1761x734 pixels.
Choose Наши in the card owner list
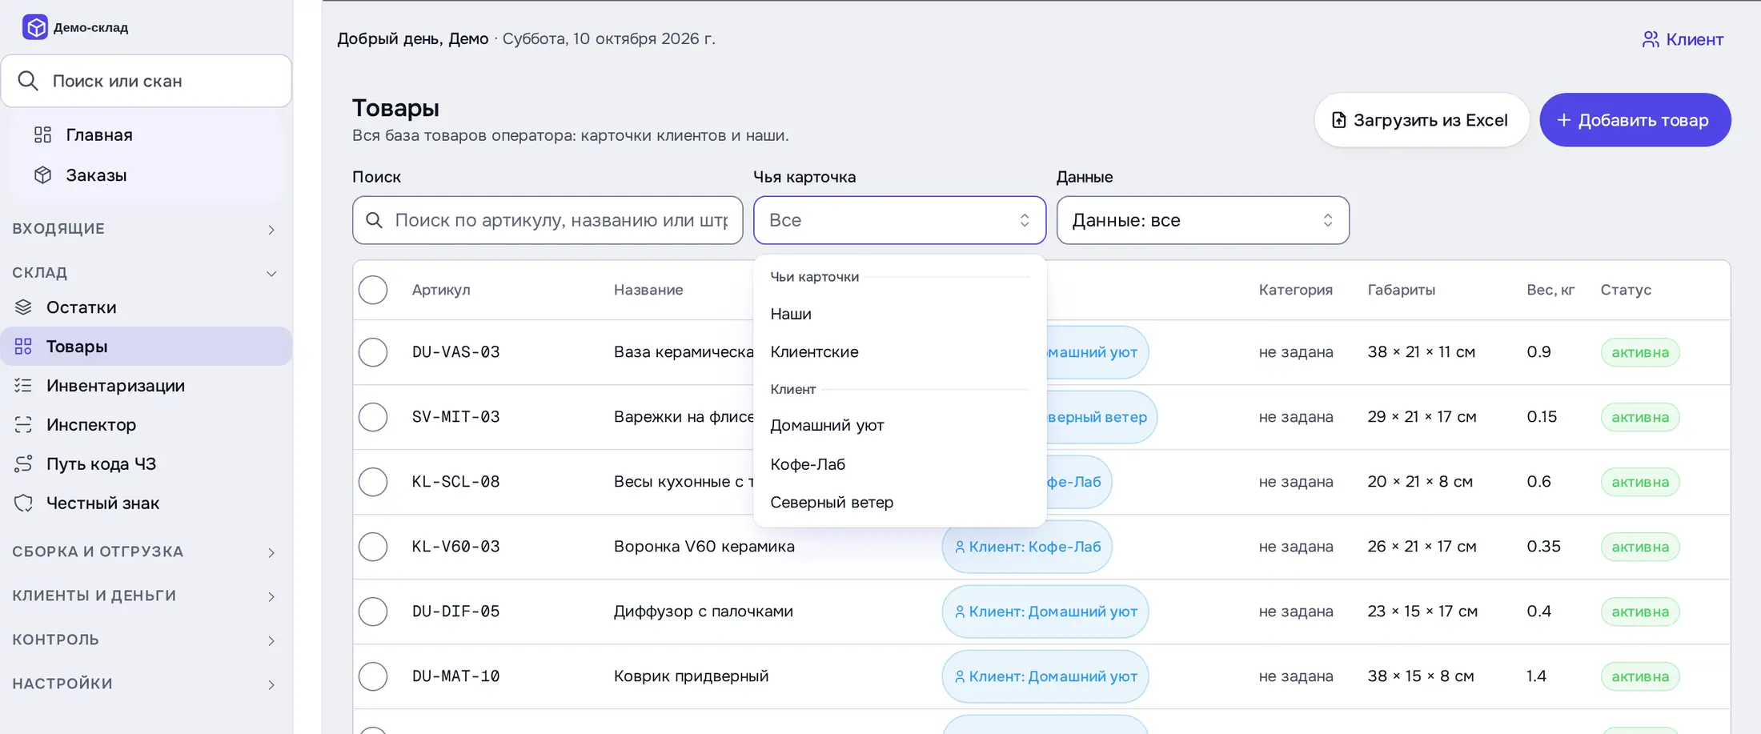pos(899,314)
